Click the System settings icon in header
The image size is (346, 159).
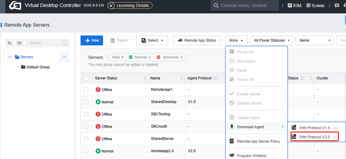coord(315,6)
